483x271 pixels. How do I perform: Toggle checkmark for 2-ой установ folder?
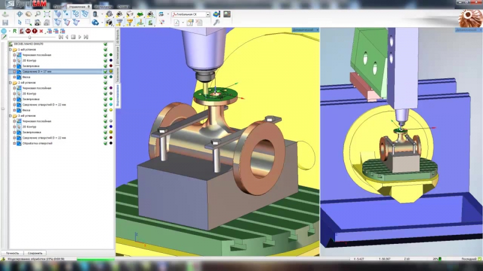pyautogui.click(x=105, y=83)
